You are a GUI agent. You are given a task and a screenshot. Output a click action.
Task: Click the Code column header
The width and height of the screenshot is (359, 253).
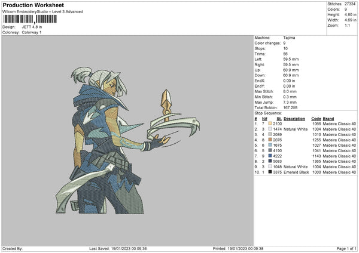tap(316, 119)
